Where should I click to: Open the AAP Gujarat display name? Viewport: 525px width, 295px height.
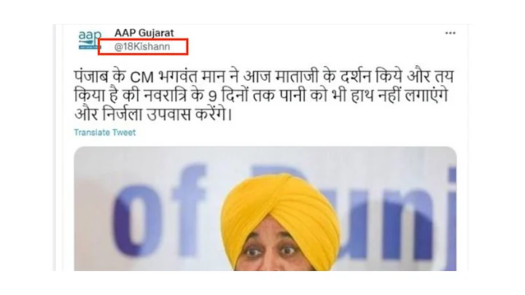pos(144,33)
